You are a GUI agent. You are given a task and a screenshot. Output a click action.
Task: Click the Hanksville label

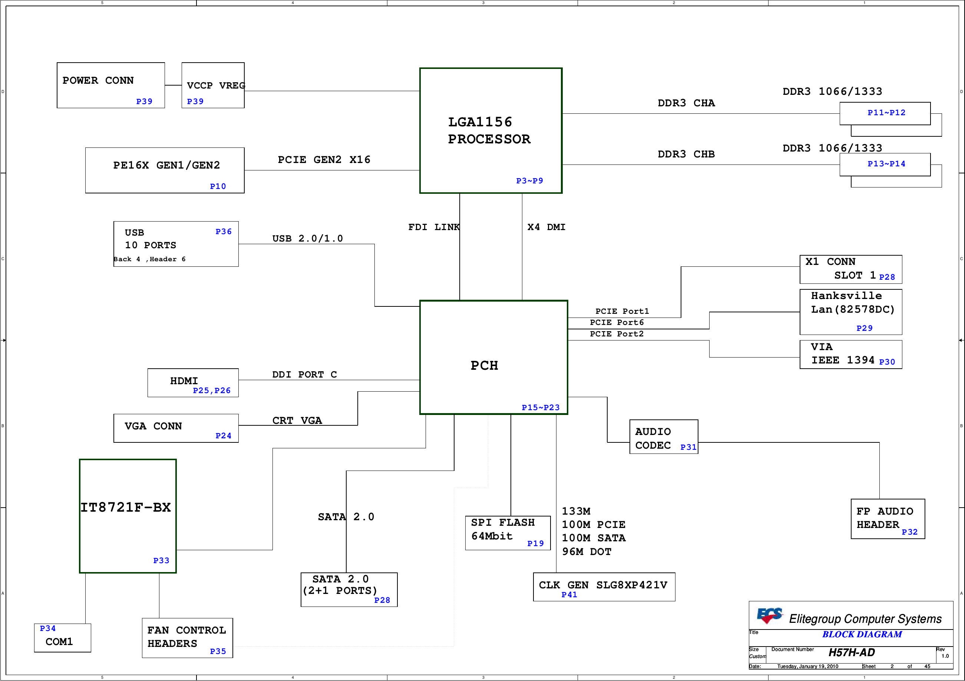[x=846, y=295]
